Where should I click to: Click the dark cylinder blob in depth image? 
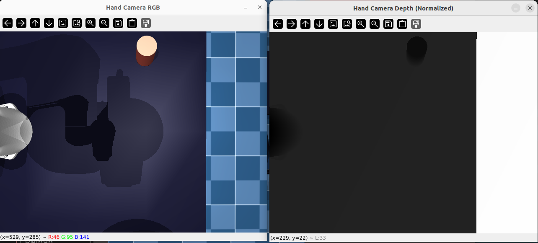point(416,47)
